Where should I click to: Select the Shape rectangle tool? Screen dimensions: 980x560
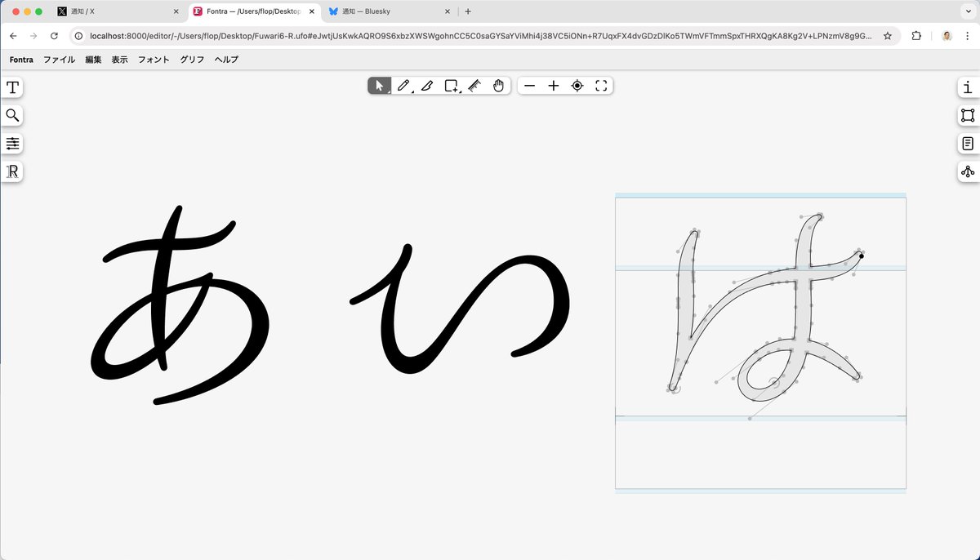tap(451, 86)
